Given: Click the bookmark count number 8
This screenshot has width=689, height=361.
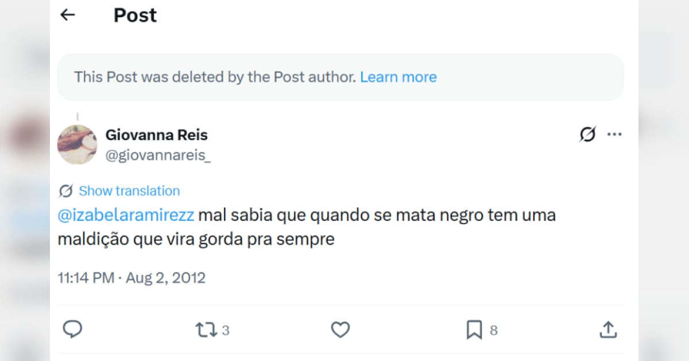Looking at the screenshot, I should (493, 331).
